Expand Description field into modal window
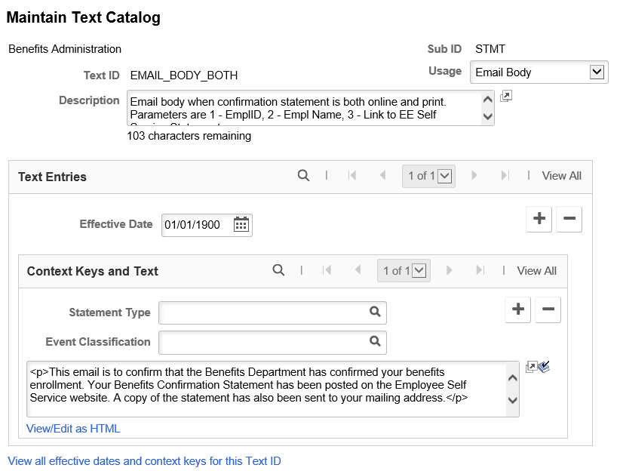Image resolution: width=620 pixels, height=471 pixels. [x=505, y=96]
